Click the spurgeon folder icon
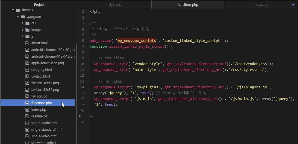 [x=23, y=17]
